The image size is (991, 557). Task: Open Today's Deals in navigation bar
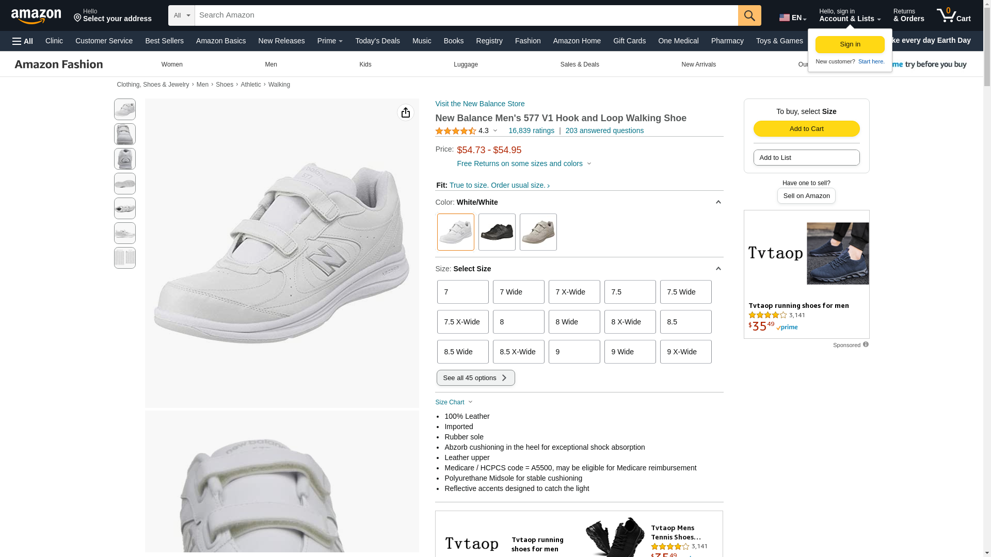point(377,41)
